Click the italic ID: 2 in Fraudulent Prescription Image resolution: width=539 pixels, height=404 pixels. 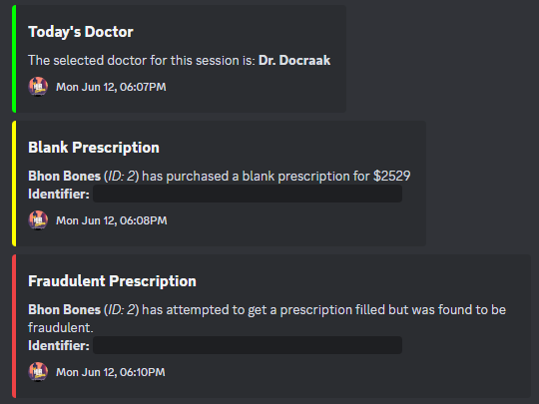(122, 310)
